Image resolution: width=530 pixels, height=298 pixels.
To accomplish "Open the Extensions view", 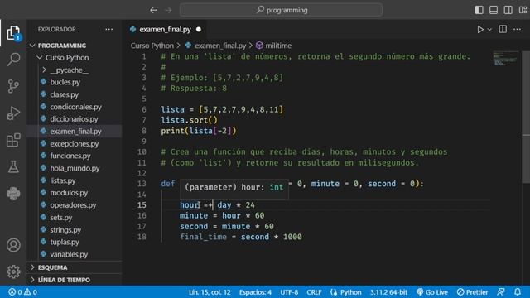I will coord(13,140).
